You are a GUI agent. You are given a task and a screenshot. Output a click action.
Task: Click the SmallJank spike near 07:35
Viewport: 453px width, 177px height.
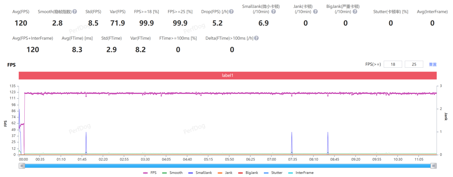[x=292, y=143]
